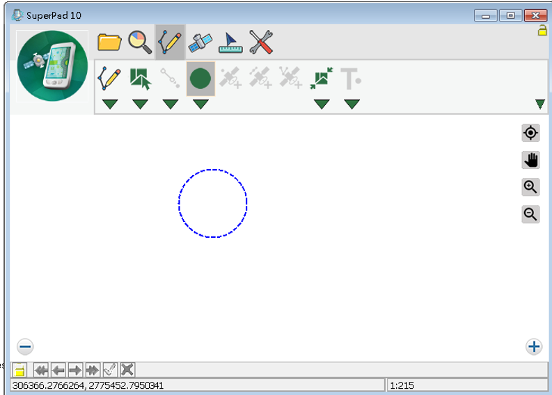Screen dimensions: 552x395
Task: Go to last record double-right arrow
Action: point(93,370)
